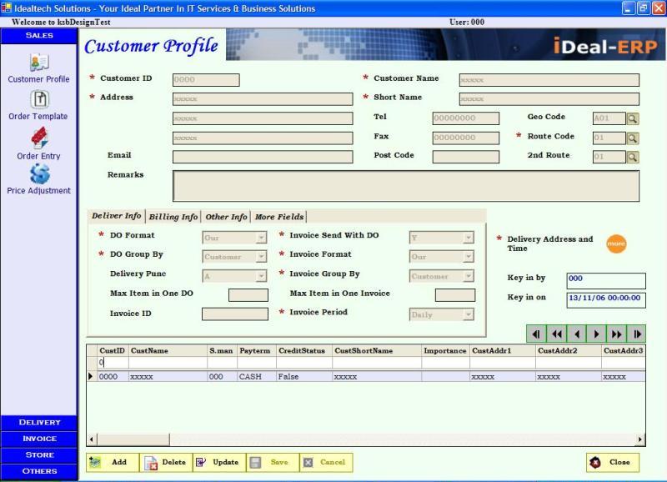Click the Close button
667x482 pixels.
[613, 463]
